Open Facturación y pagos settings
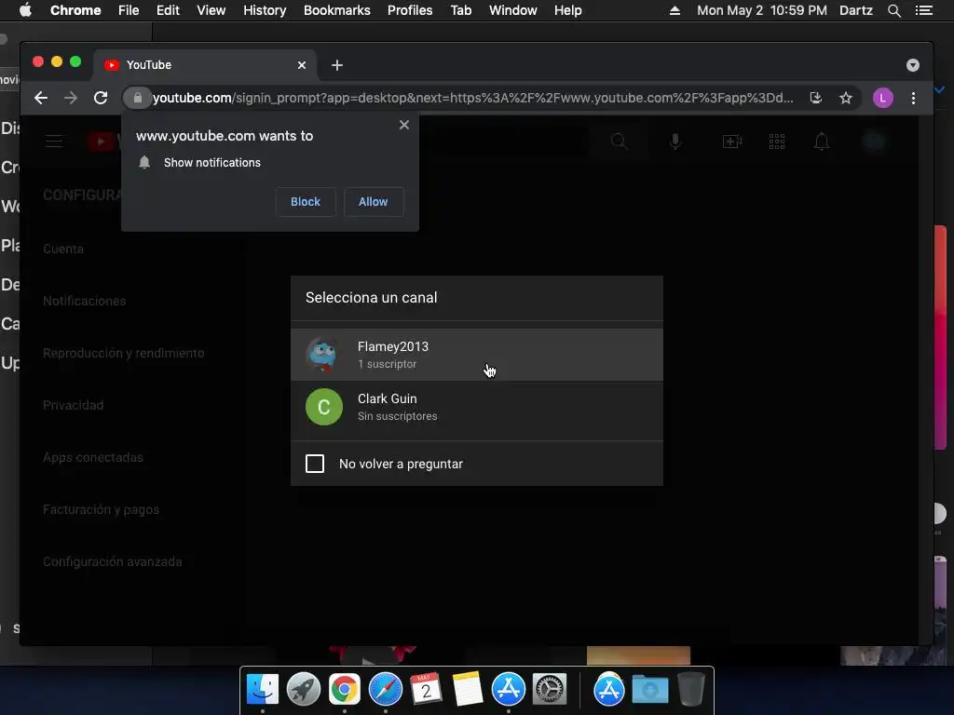The width and height of the screenshot is (954, 715). click(101, 509)
